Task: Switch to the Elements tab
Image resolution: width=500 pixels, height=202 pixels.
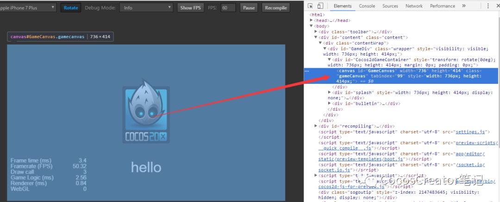Action: [343, 6]
